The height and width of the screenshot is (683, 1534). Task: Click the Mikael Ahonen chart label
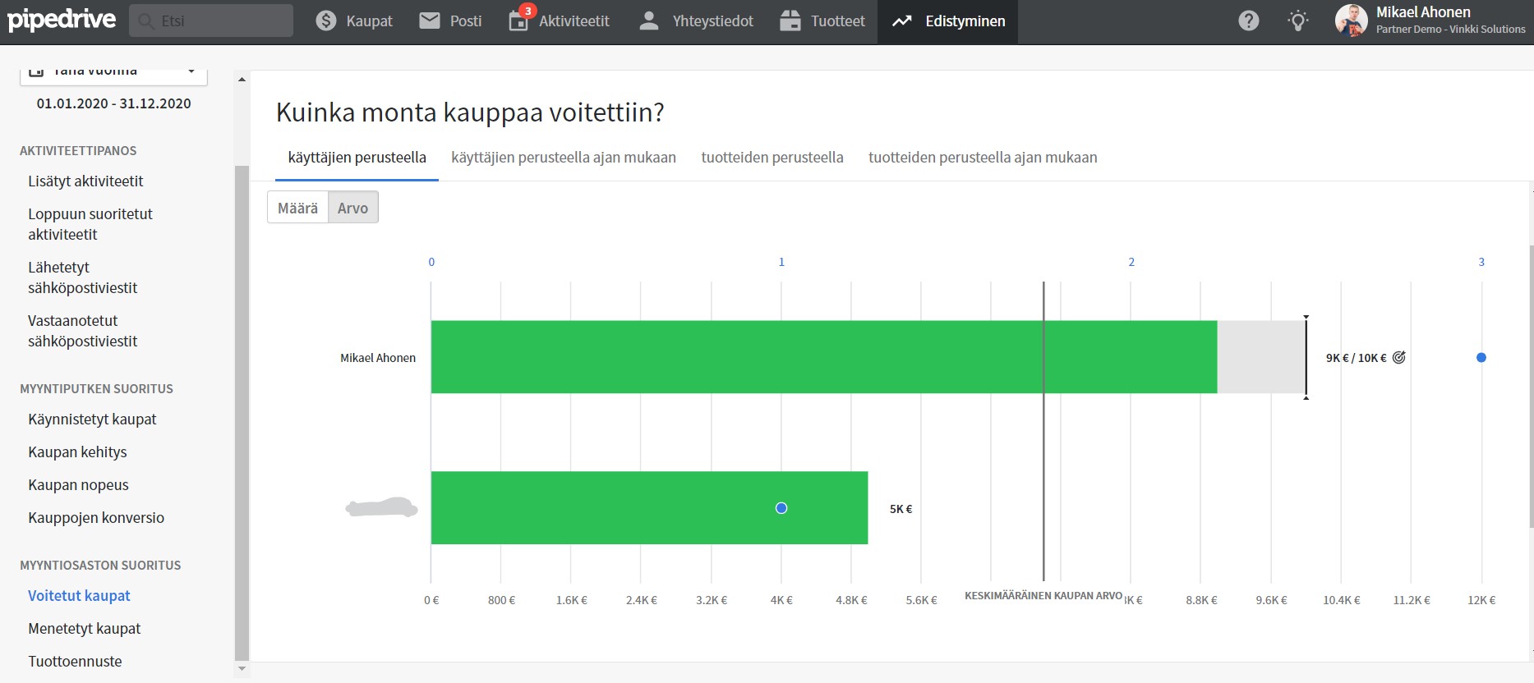pyautogui.click(x=378, y=358)
